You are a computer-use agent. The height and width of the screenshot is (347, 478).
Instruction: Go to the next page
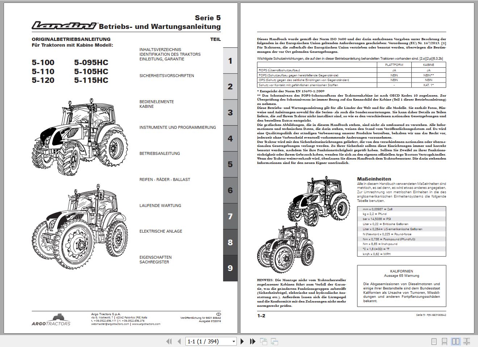(242, 341)
